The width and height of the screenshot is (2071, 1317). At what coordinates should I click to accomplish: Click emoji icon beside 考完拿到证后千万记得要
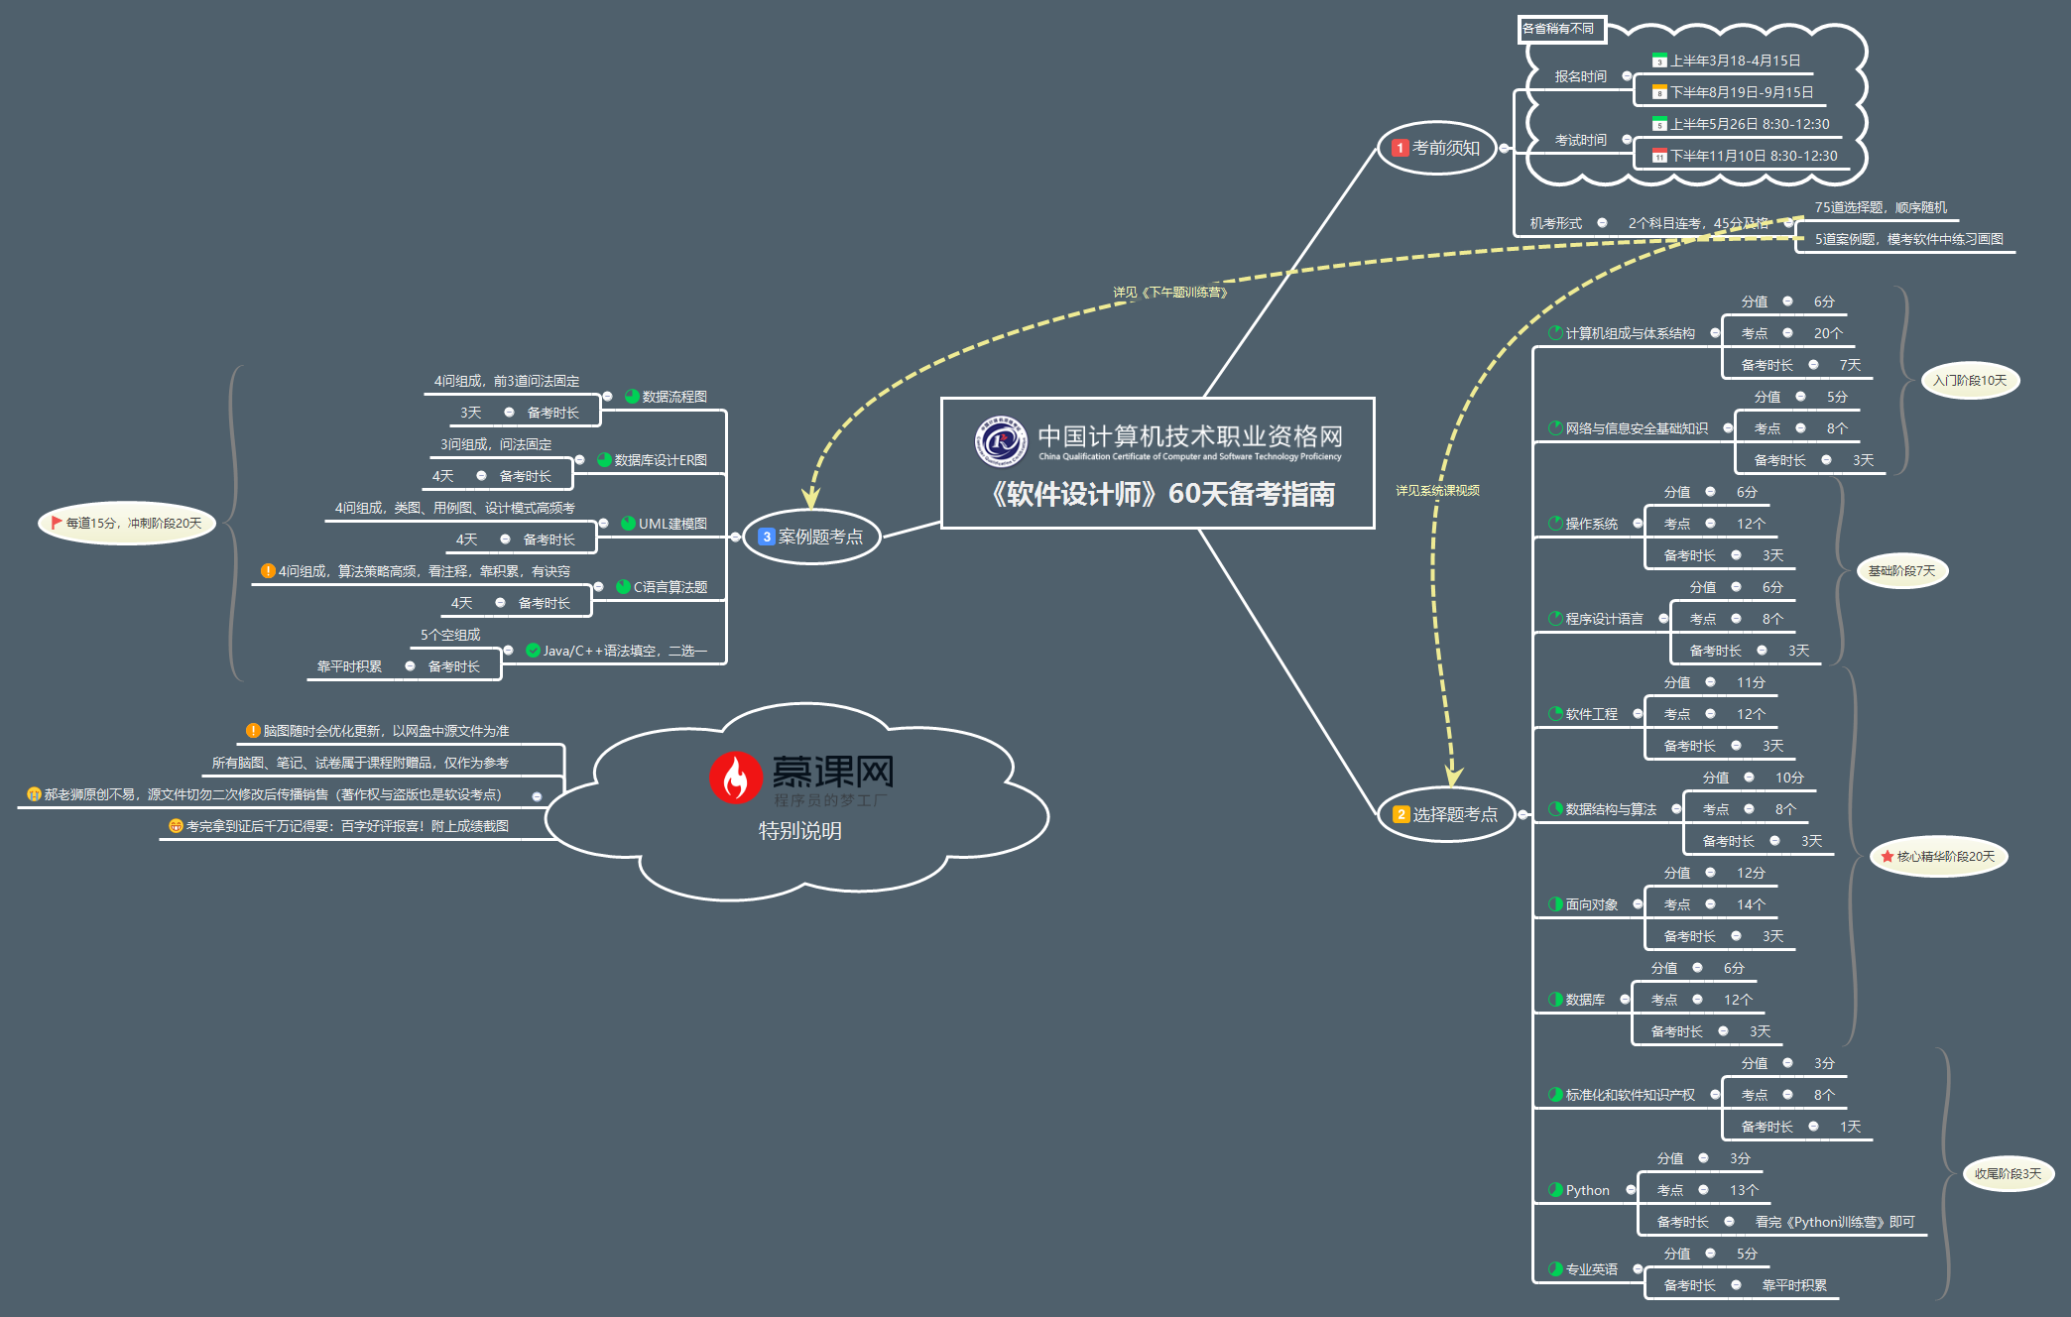tap(176, 826)
